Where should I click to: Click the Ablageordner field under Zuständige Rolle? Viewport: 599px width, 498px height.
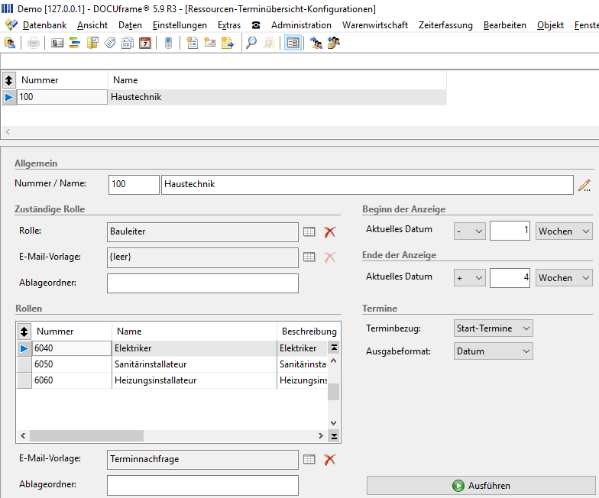pyautogui.click(x=202, y=283)
